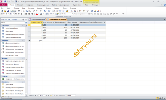This screenshot has height=100, width=166.
Task: Click the Align left icon
Action: [26, 14]
